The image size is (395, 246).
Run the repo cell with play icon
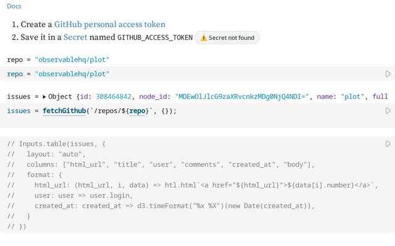click(388, 74)
